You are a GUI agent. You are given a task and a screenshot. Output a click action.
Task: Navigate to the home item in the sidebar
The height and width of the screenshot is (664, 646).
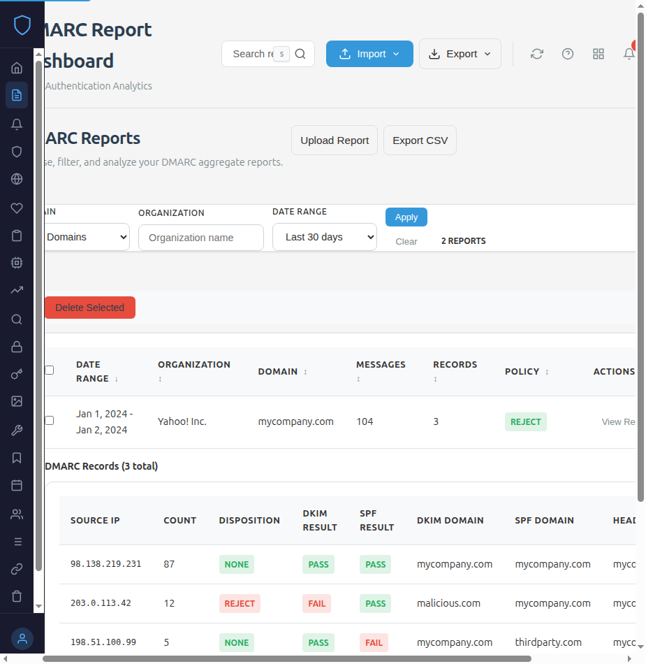click(16, 67)
